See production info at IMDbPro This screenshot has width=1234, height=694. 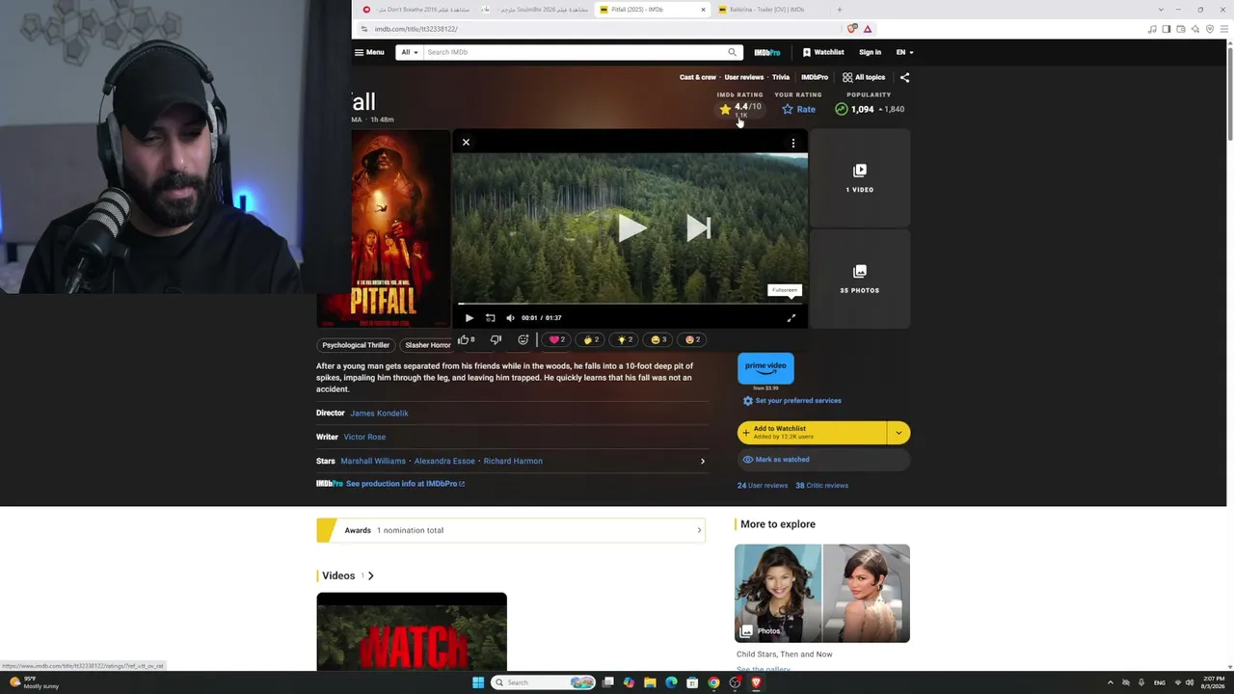[405, 484]
